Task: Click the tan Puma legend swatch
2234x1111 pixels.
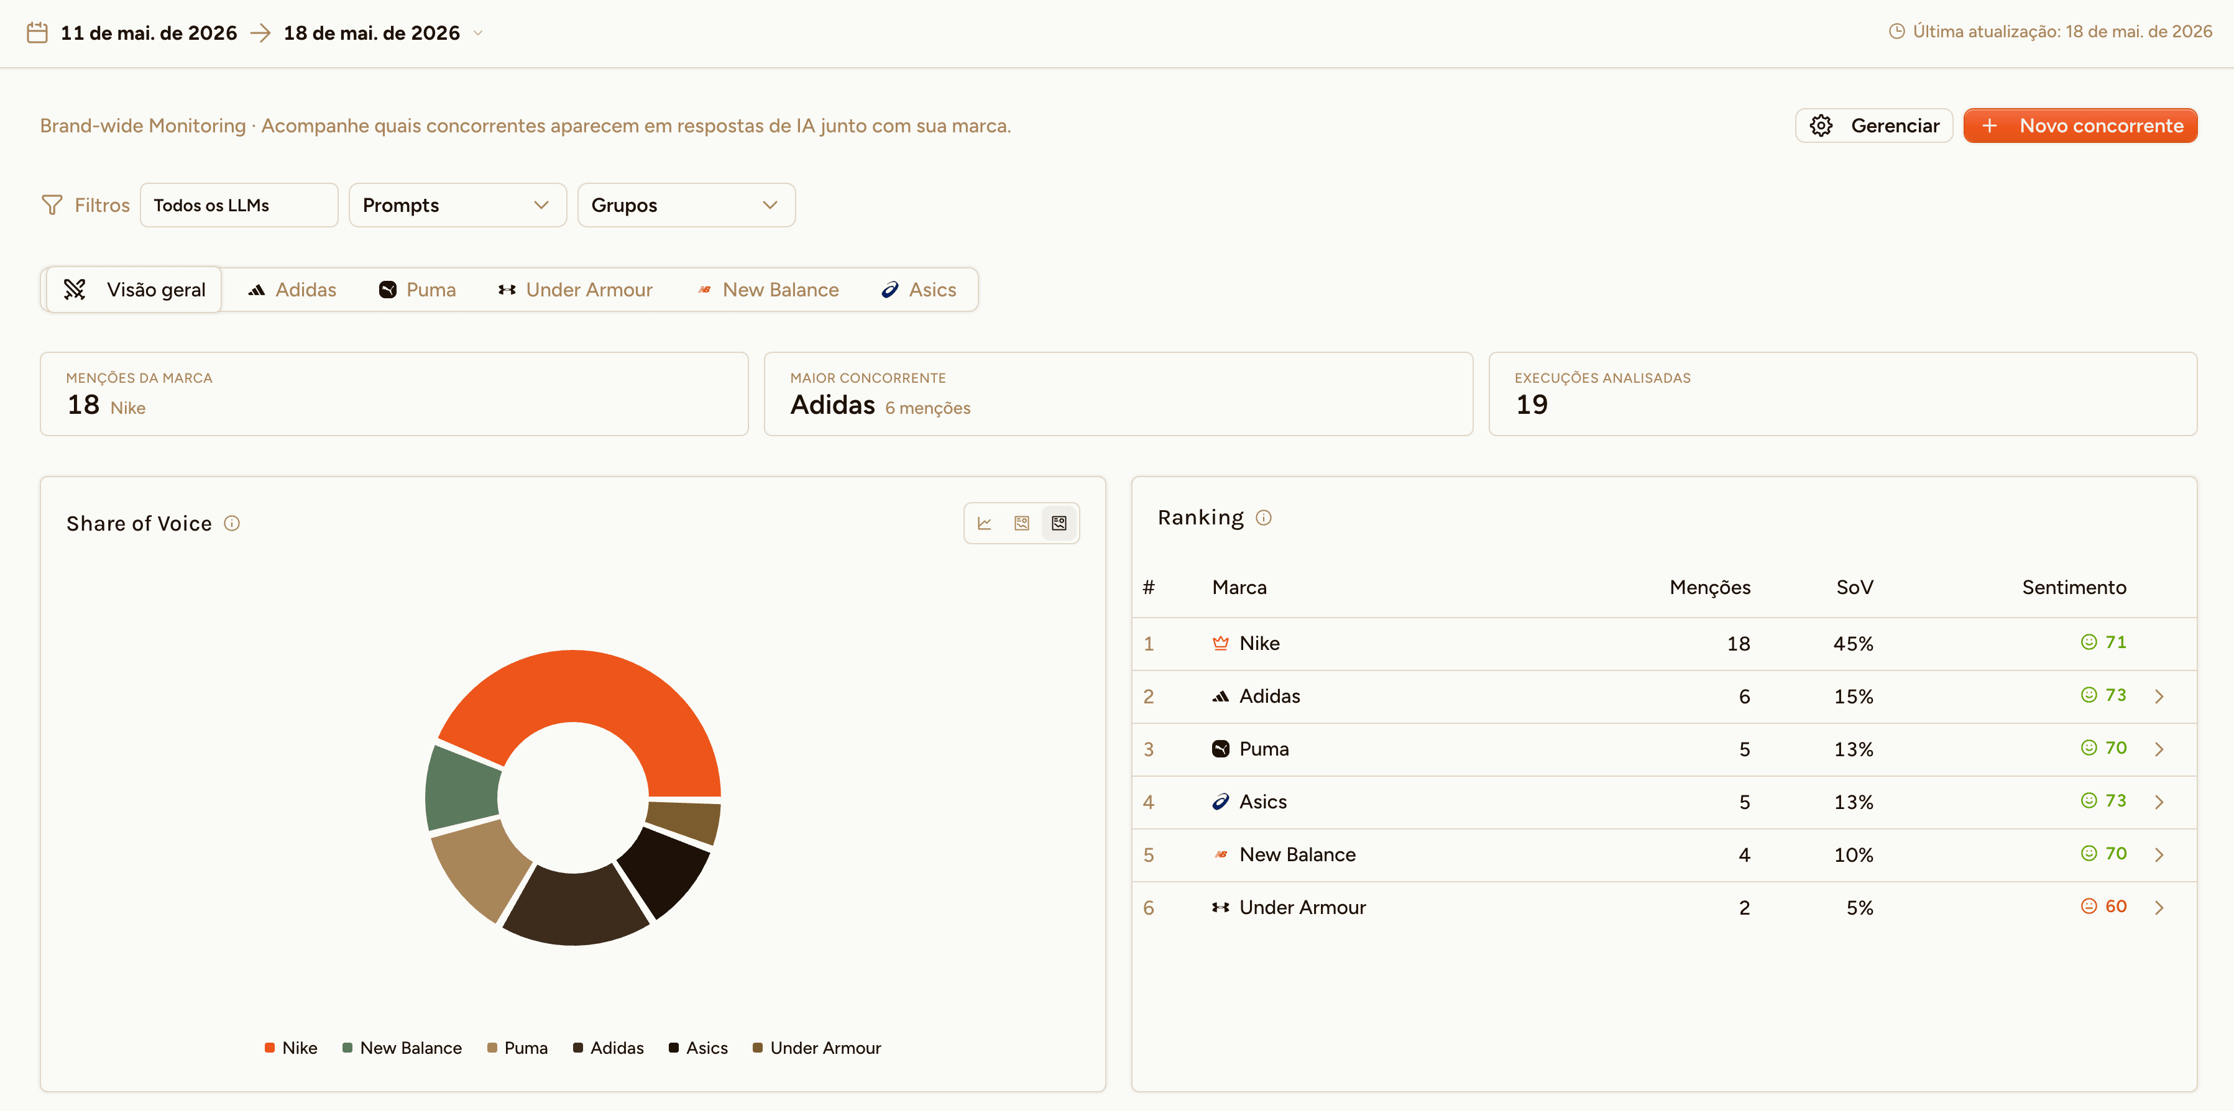Action: coord(492,1048)
